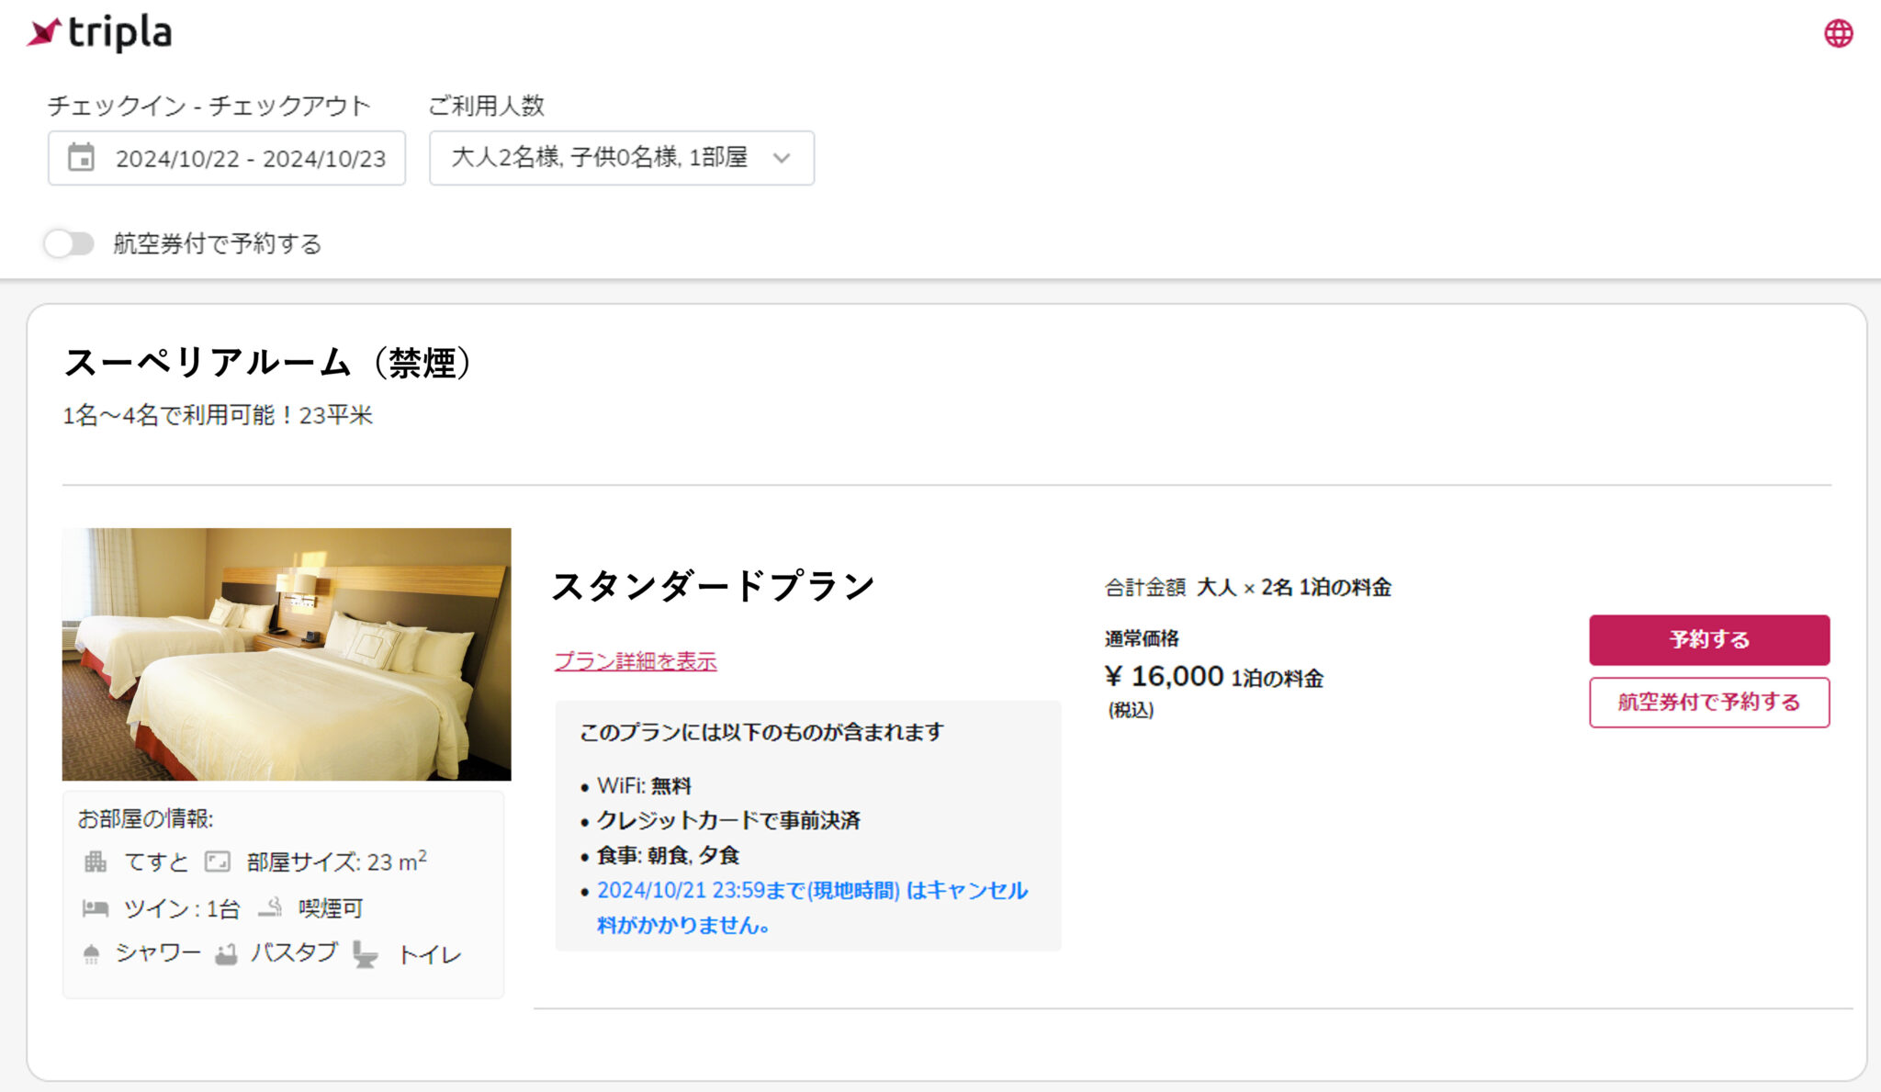Click the 航空券付で予約する outlined button
This screenshot has height=1092, width=1881.
[1709, 702]
